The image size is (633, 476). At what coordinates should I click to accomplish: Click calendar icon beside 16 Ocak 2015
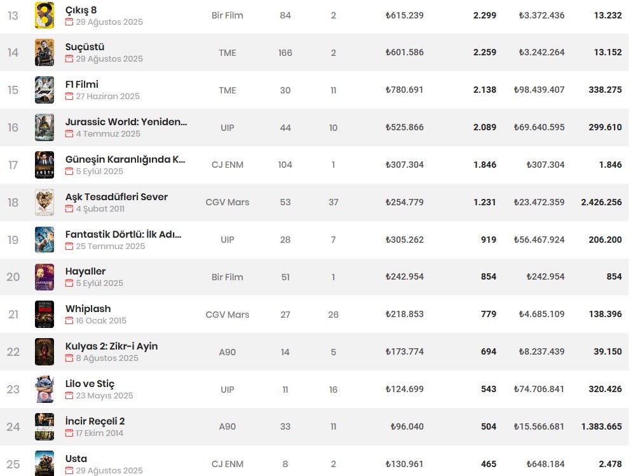(x=69, y=321)
